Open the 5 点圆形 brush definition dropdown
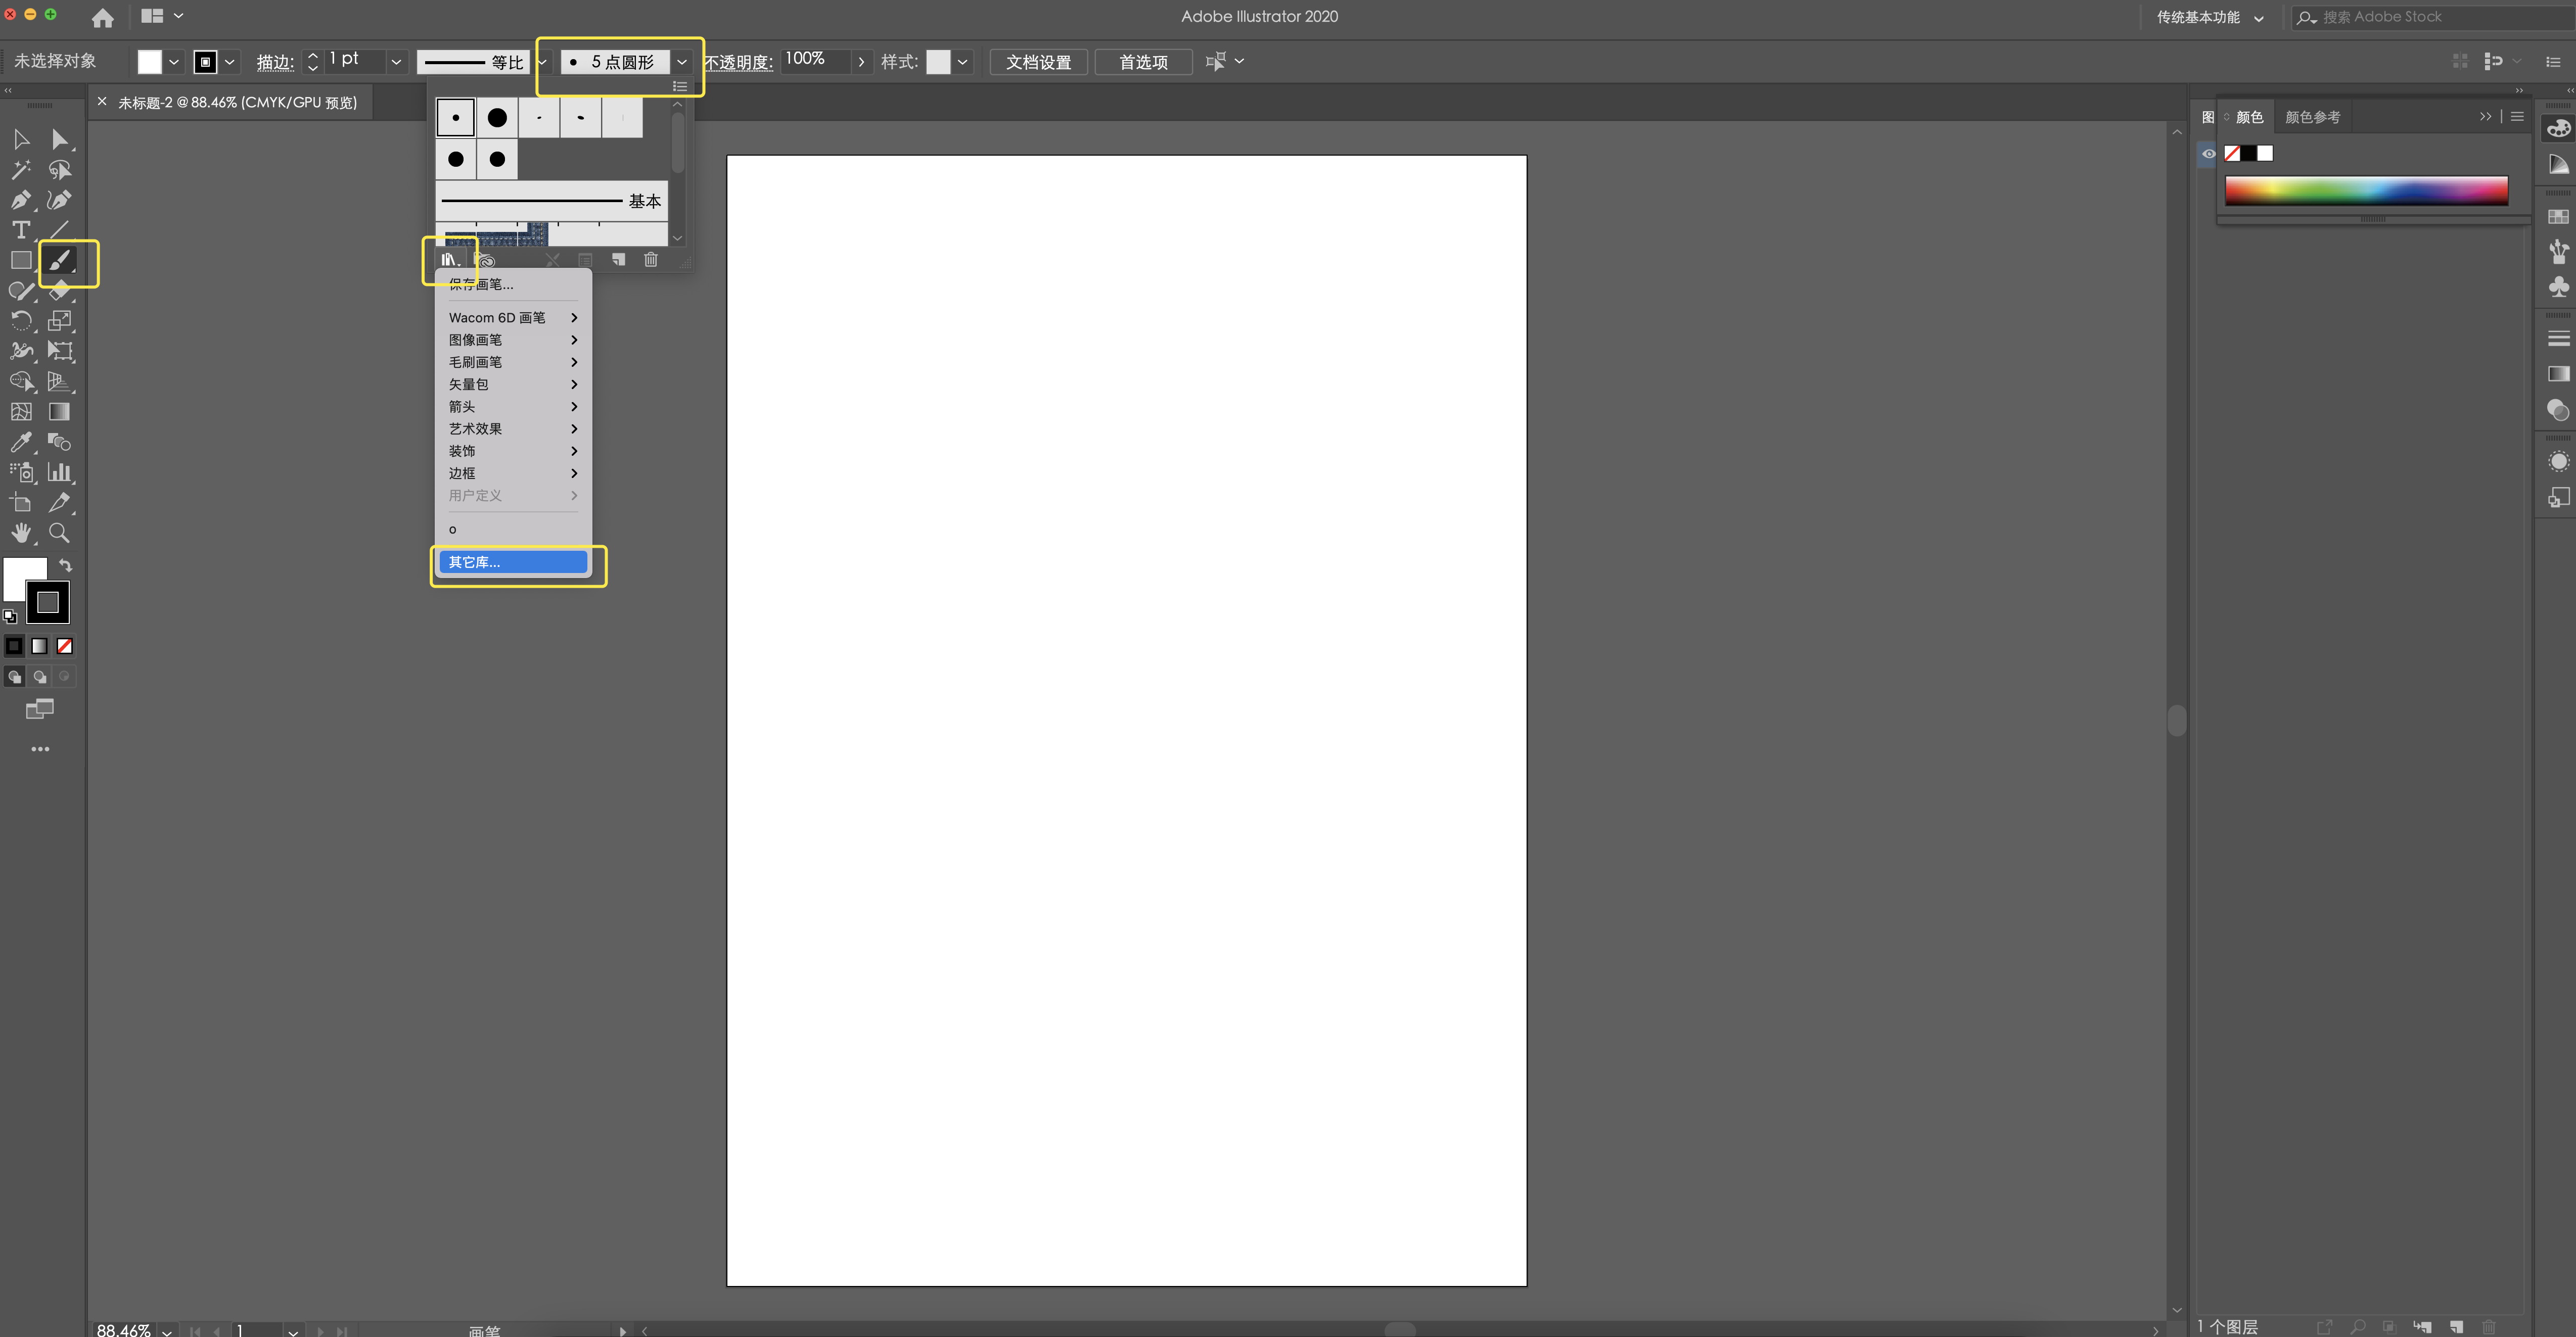 [x=682, y=62]
